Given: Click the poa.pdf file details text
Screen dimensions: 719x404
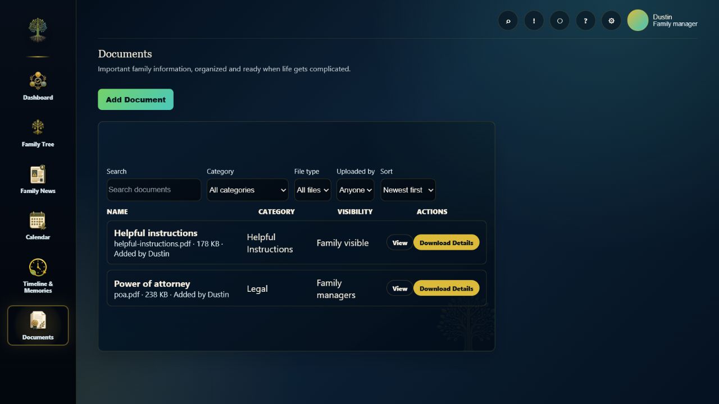Looking at the screenshot, I should (x=171, y=295).
